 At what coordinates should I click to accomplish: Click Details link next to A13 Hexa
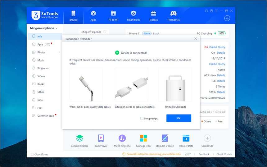221,75
